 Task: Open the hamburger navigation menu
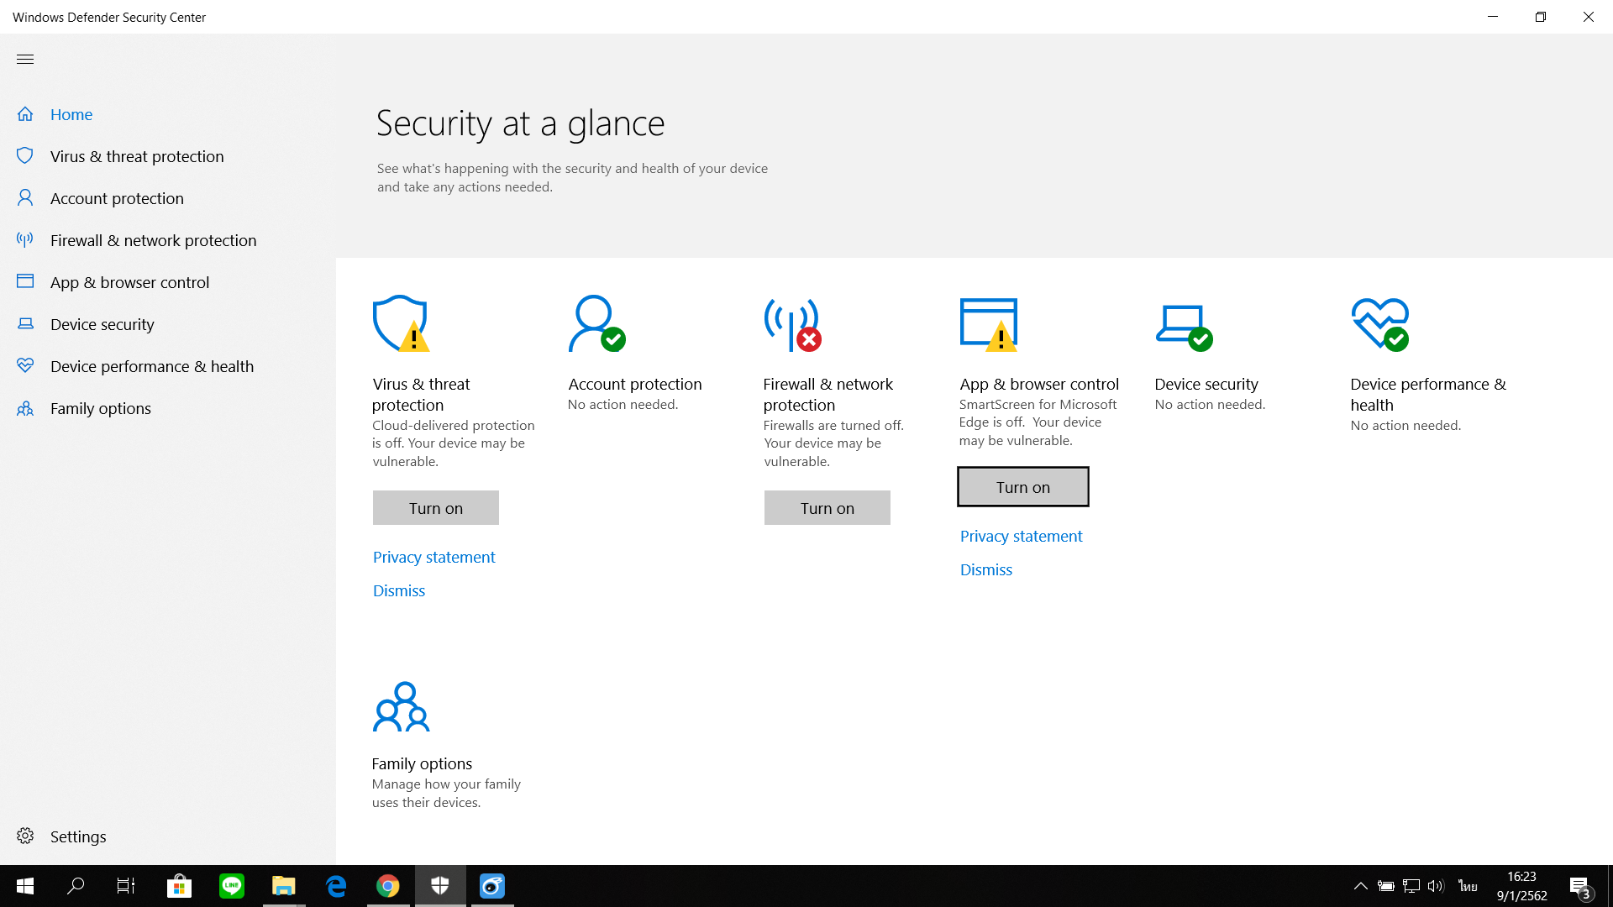tap(25, 59)
